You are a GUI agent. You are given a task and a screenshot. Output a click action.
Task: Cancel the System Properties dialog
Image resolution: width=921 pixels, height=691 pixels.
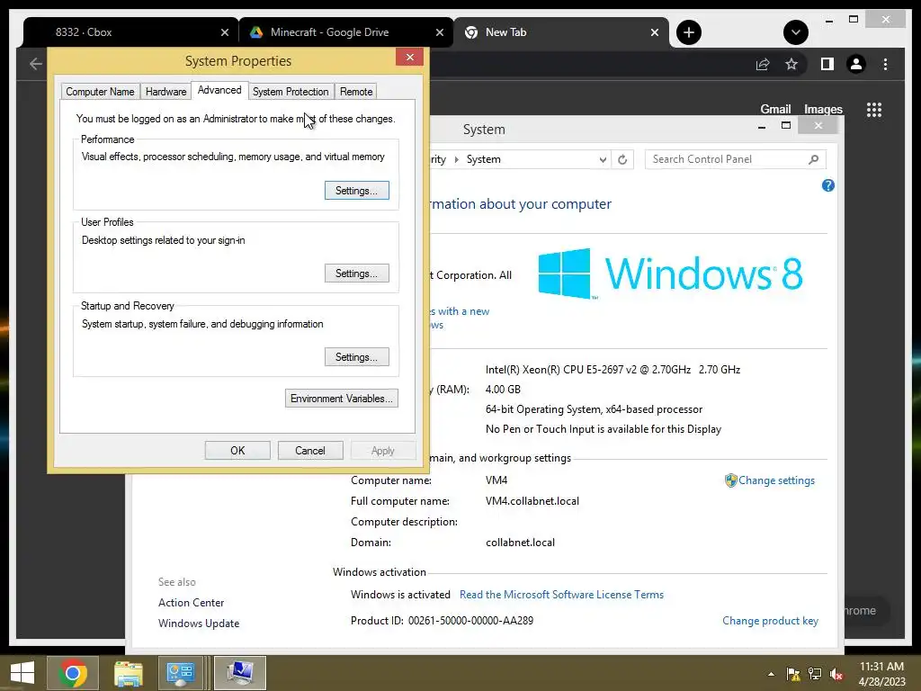pyautogui.click(x=310, y=451)
